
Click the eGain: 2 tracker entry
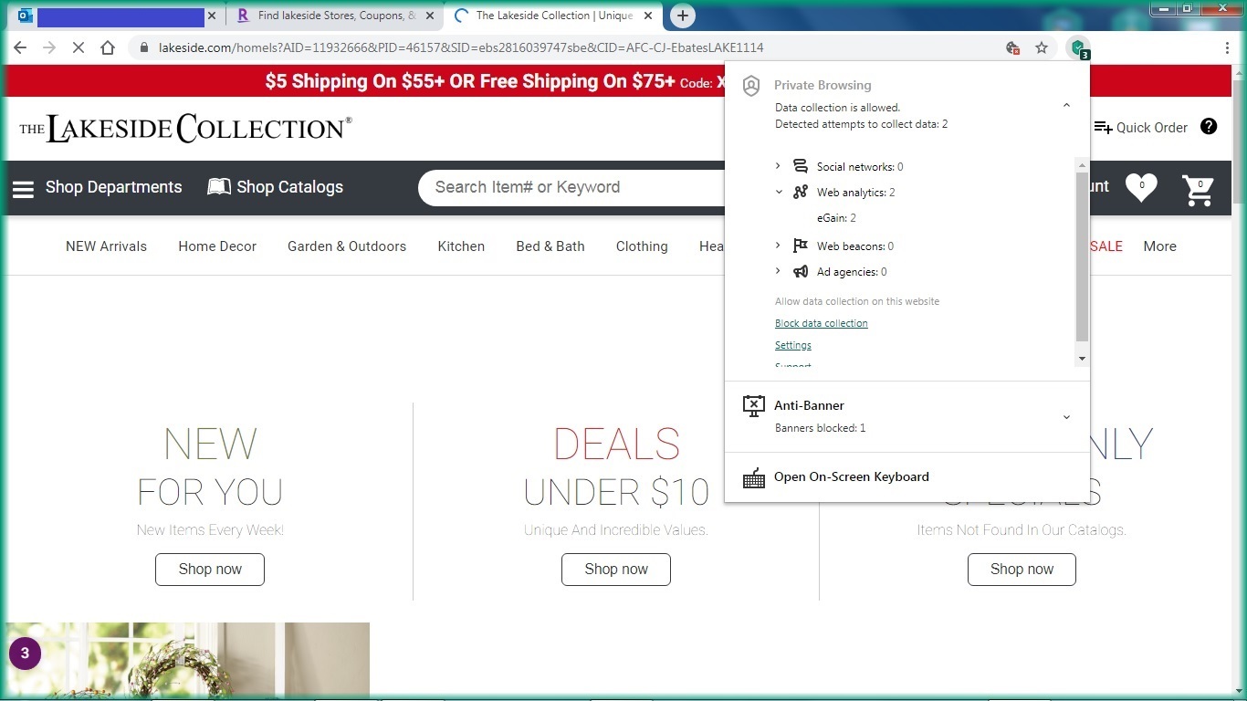pyautogui.click(x=836, y=218)
